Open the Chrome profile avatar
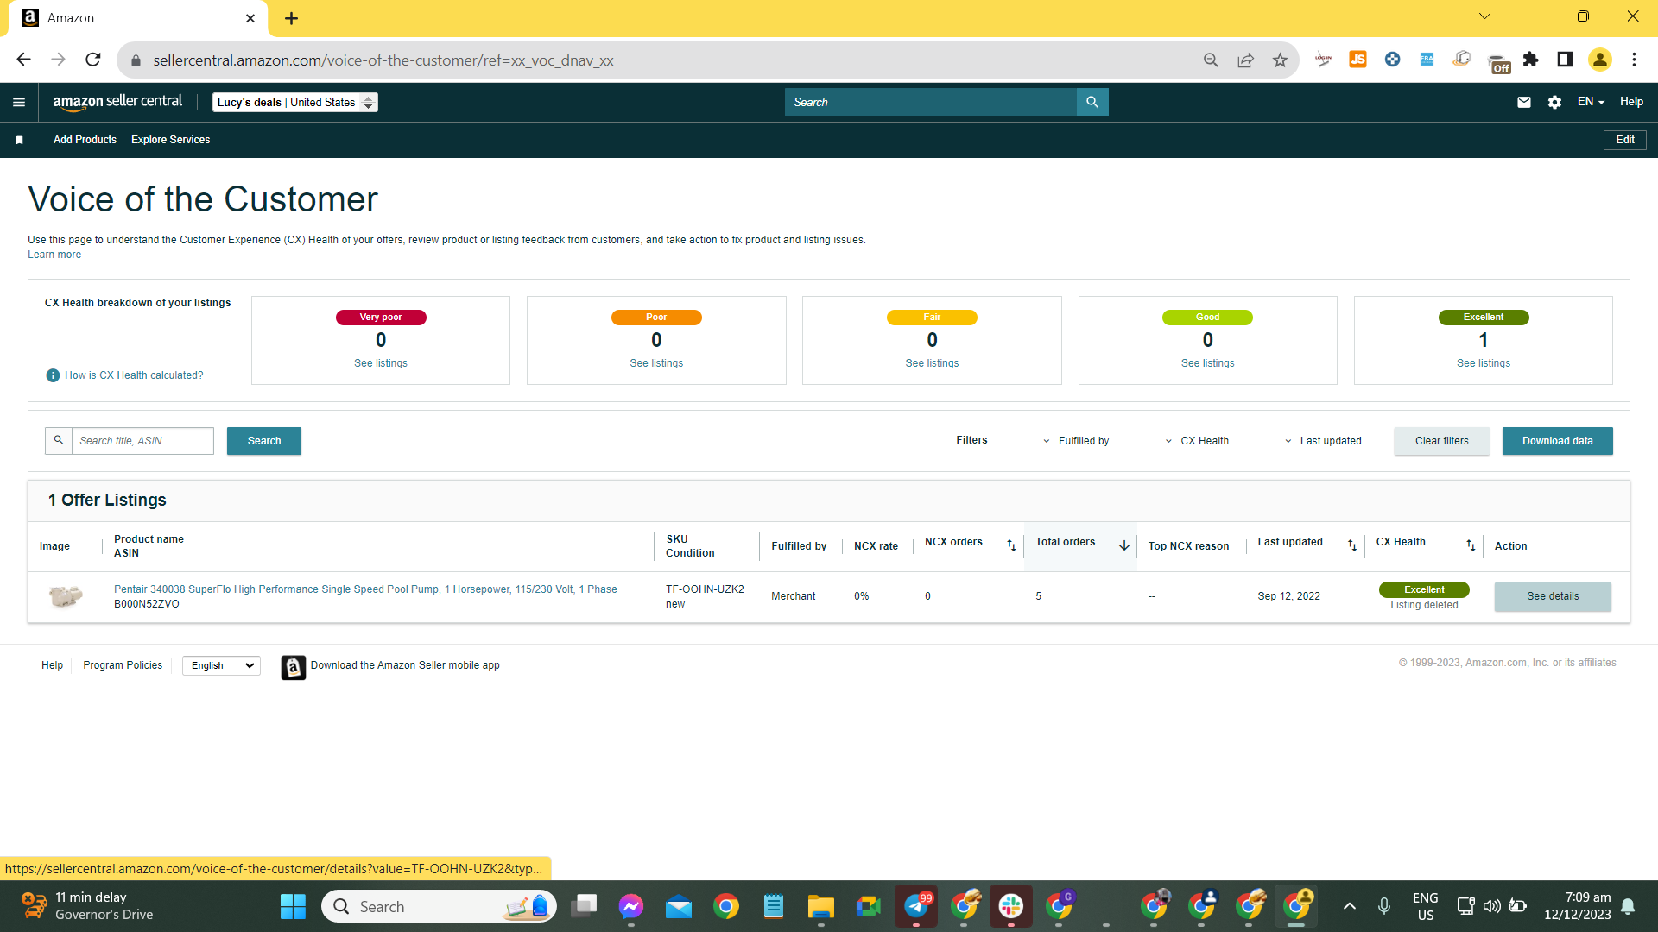 coord(1600,60)
